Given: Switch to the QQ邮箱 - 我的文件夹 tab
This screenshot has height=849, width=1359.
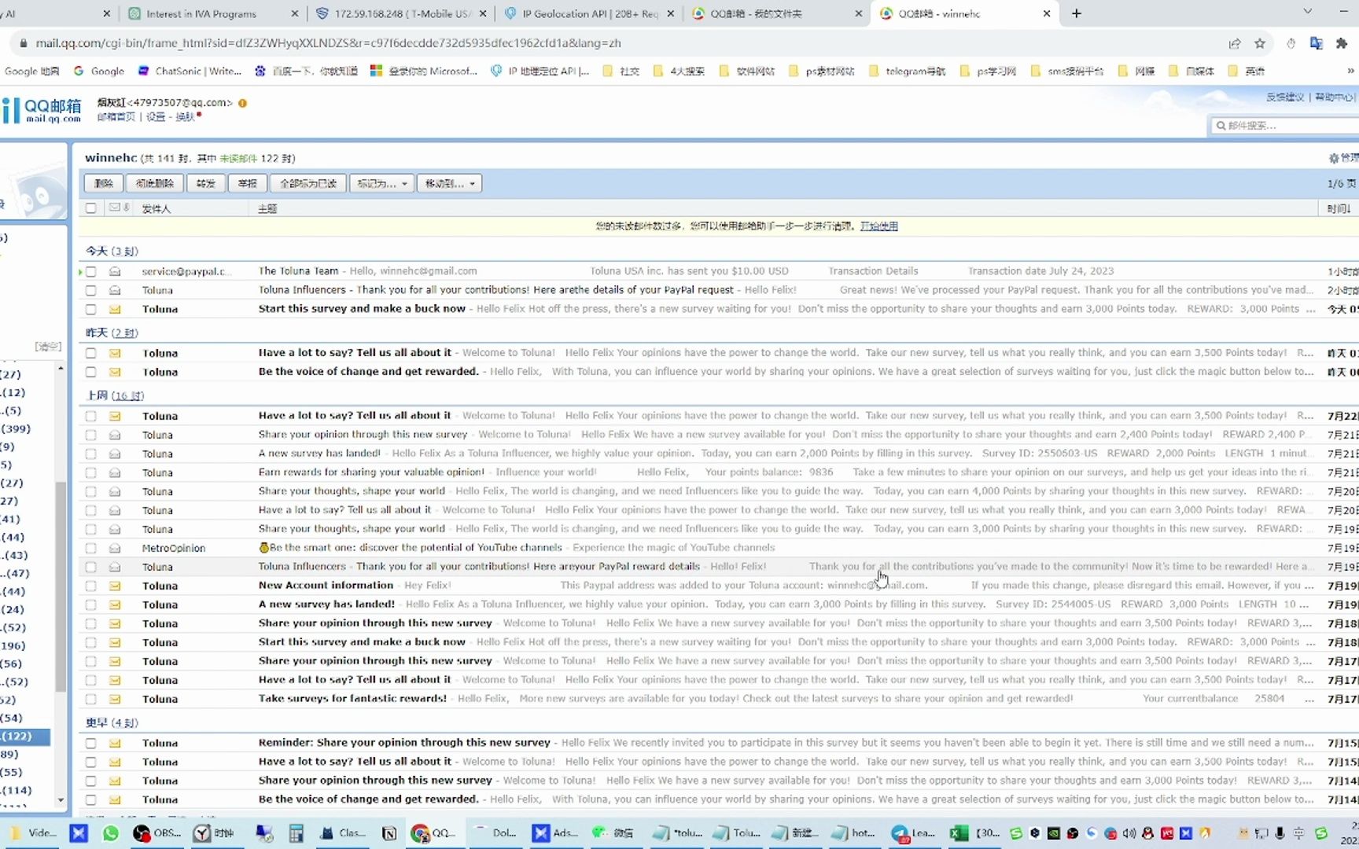Looking at the screenshot, I should click(x=776, y=13).
